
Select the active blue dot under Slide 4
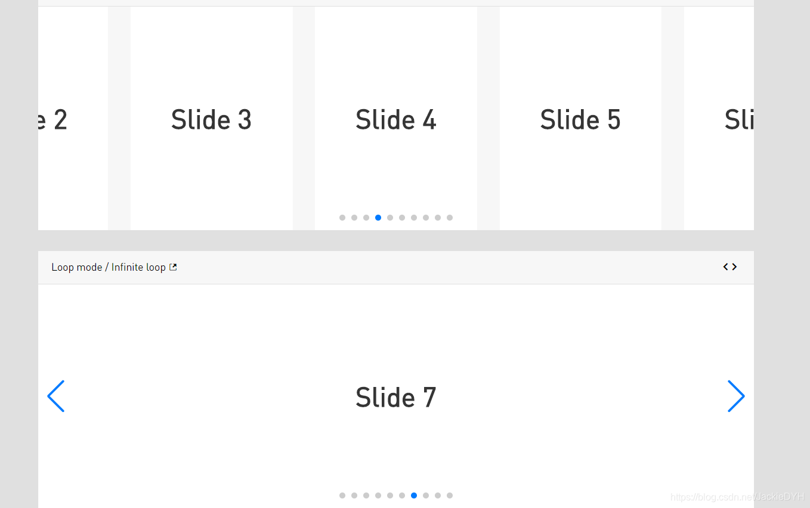tap(378, 218)
